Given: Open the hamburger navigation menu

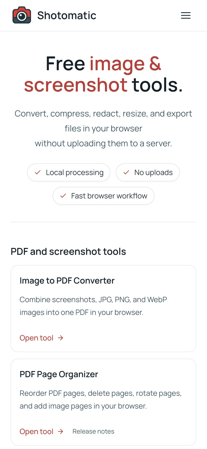Looking at the screenshot, I should [x=186, y=15].
